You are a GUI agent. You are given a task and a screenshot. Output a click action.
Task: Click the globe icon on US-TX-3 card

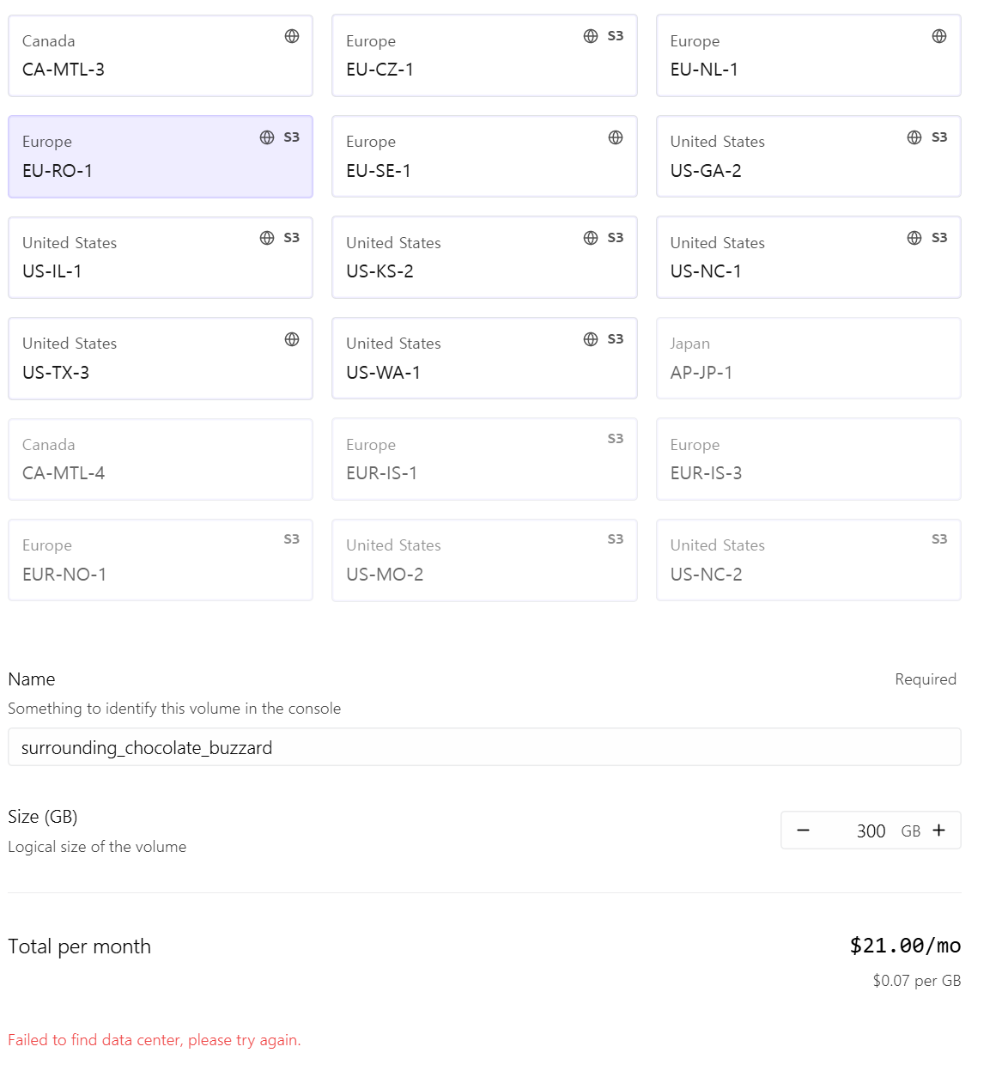[292, 339]
